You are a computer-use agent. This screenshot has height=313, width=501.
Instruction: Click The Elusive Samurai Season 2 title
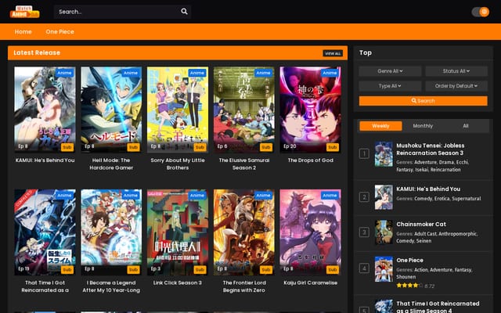click(x=243, y=164)
